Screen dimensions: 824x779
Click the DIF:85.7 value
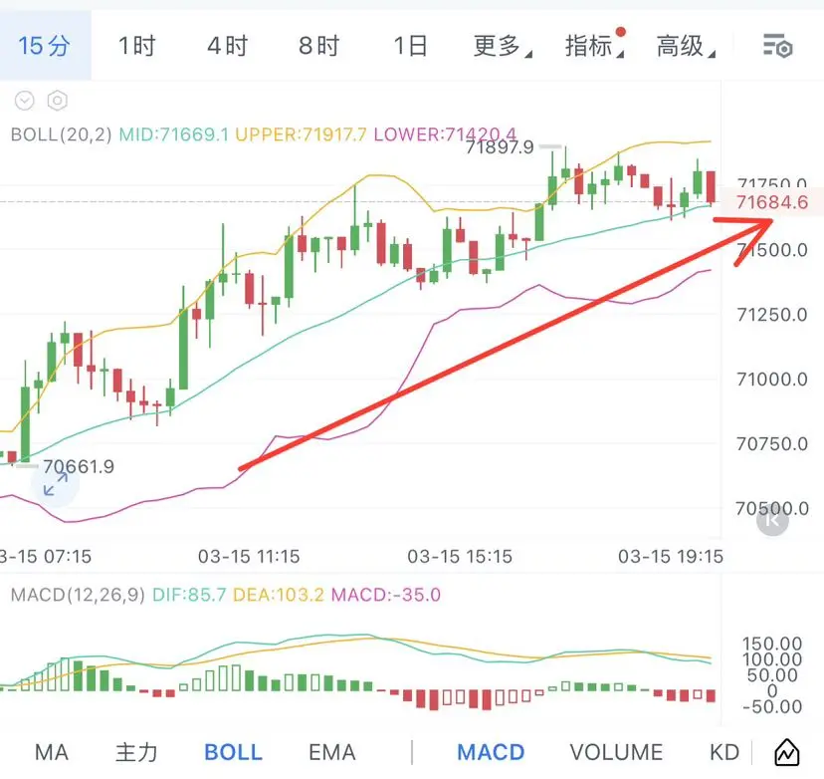point(189,595)
